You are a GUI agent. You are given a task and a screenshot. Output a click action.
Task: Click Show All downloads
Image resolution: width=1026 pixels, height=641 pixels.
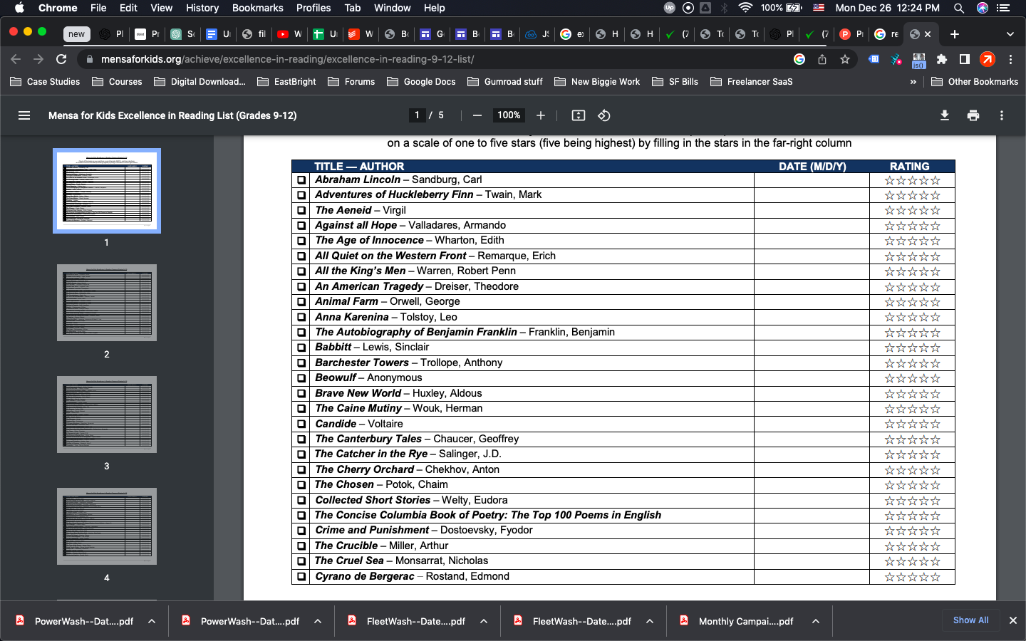pos(970,620)
